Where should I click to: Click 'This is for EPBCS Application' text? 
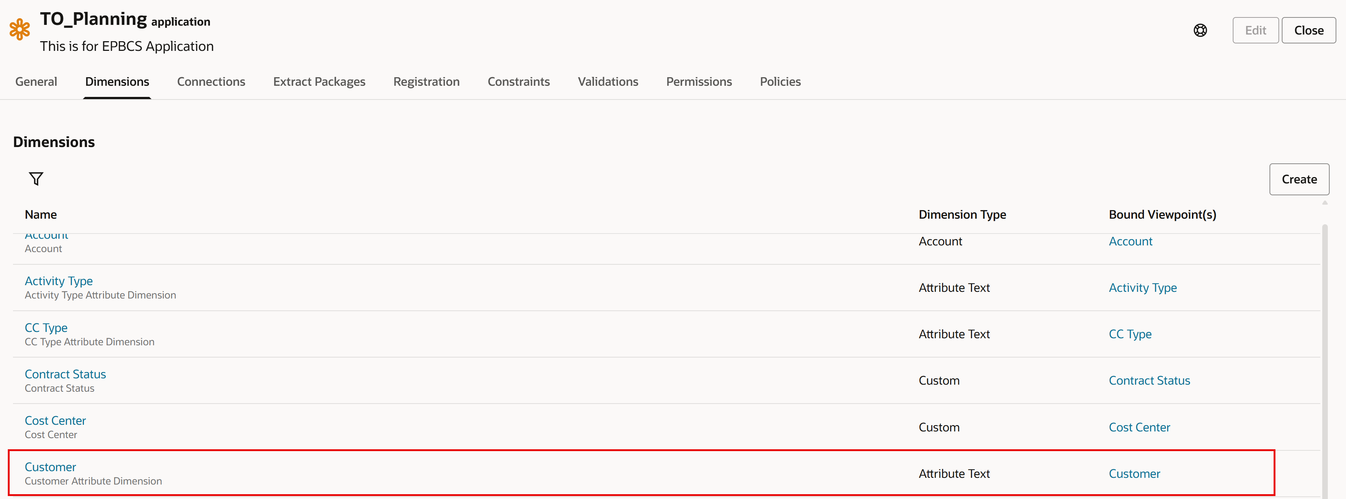pos(127,46)
